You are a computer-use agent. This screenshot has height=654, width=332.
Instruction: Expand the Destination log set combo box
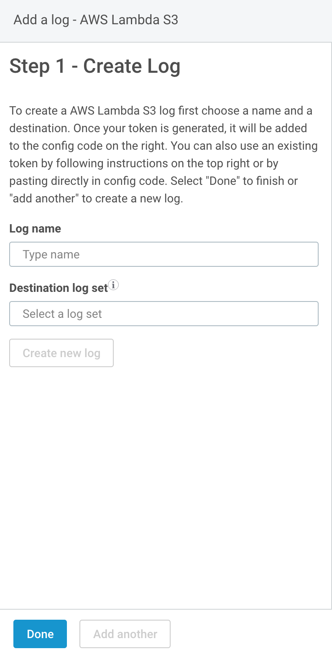click(x=164, y=314)
